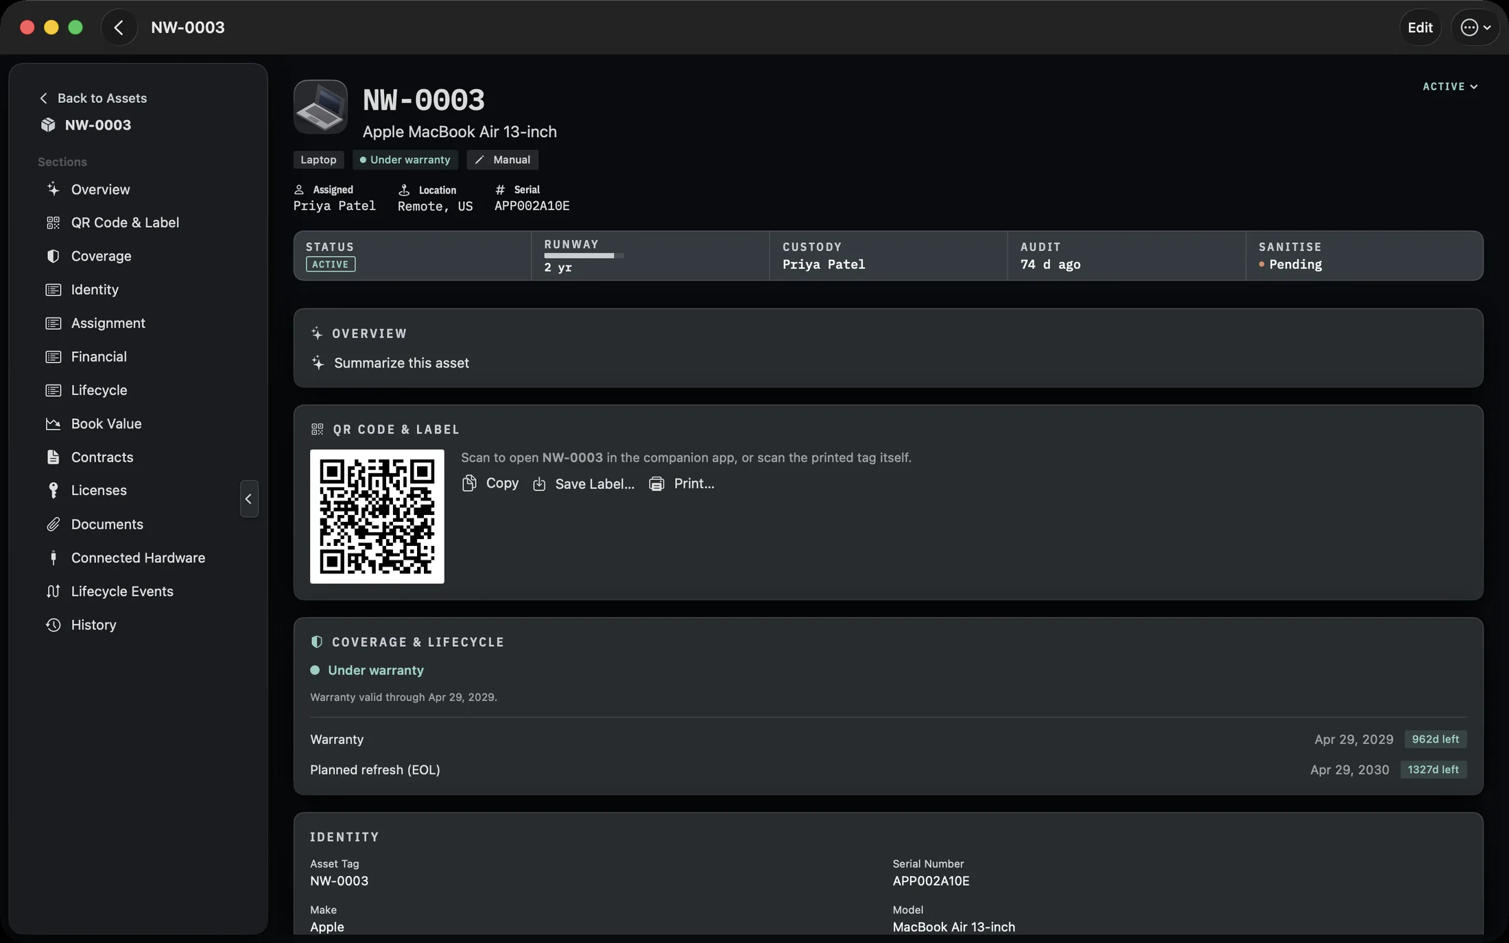This screenshot has width=1509, height=943.
Task: Click the Licenses key icon
Action: pyautogui.click(x=53, y=490)
